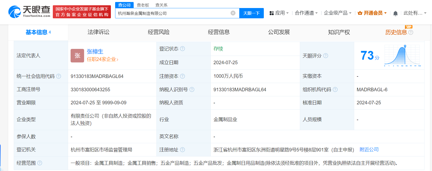
Task: Click the company name search field
Action: pos(173,13)
